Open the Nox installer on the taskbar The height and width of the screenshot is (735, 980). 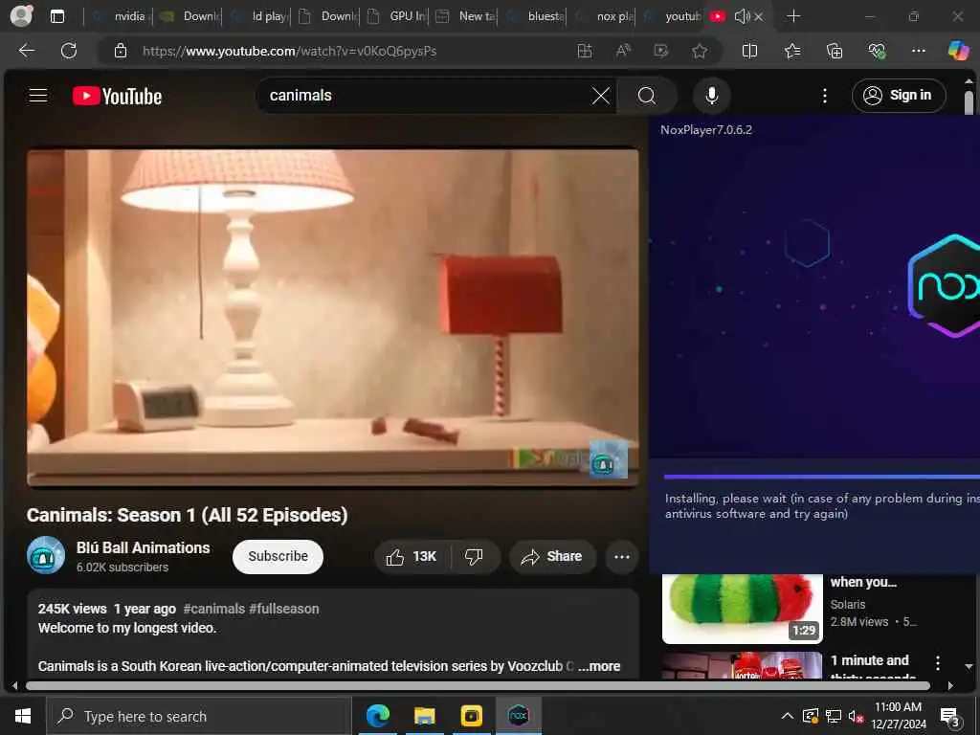(x=518, y=716)
